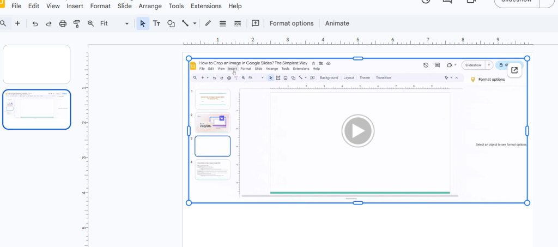Click the Redo arrow in toolbar
Viewport: 558px width, 247px height.
tap(48, 23)
